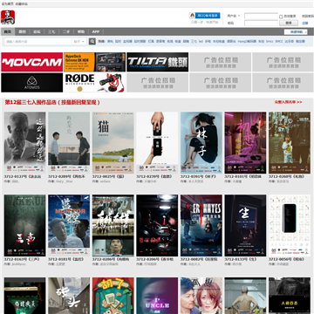Click the bmcc hot keyword link
314x314 pixels.
coord(270,42)
